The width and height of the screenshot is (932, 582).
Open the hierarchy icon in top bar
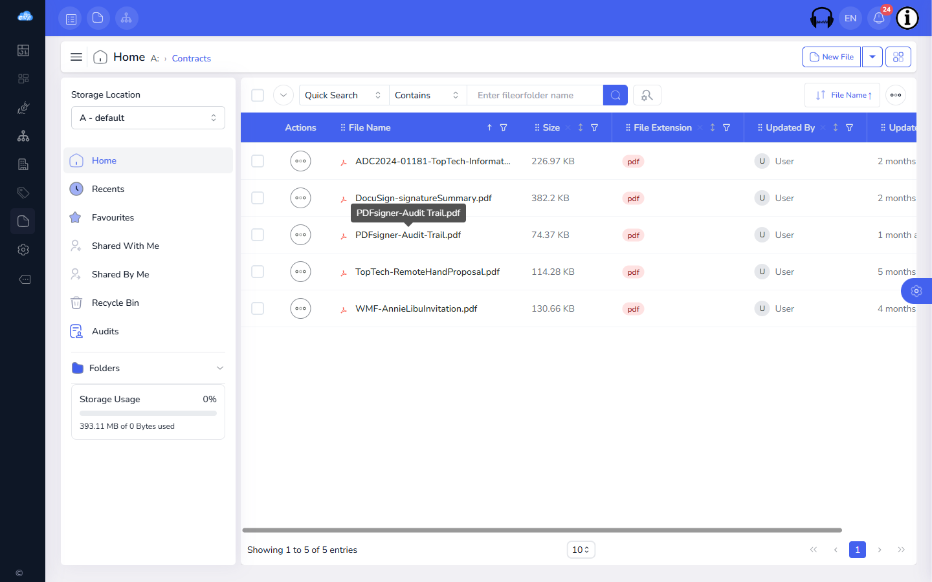click(126, 18)
